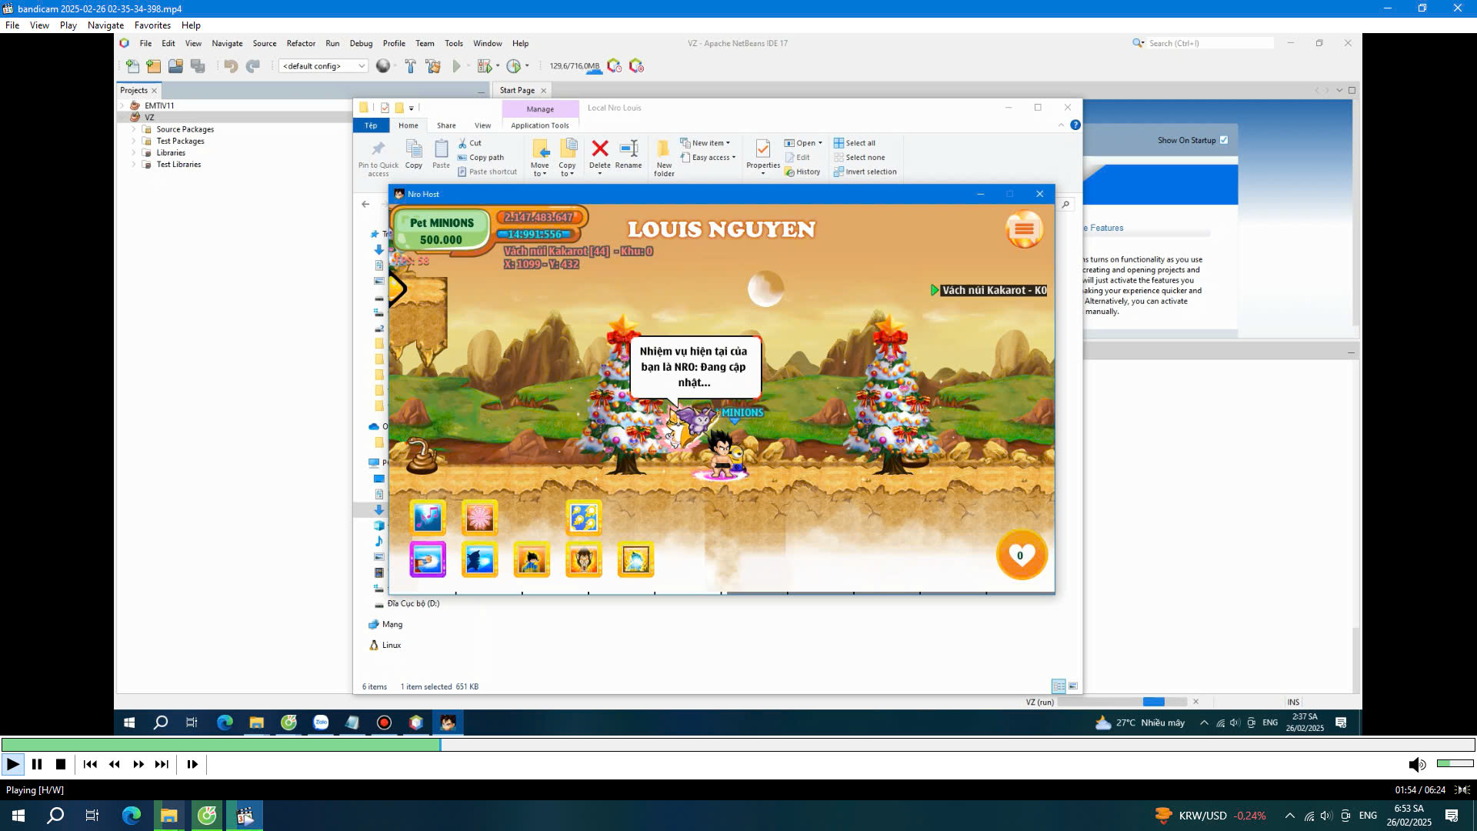
Task: Click Delete red X in Explorer ribbon
Action: click(600, 154)
